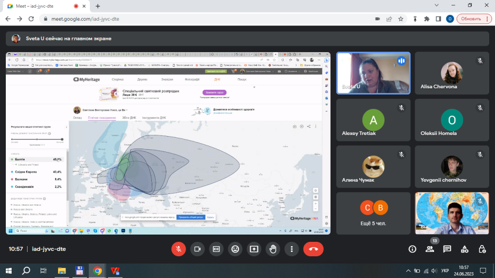Viewport: 495px width, 278px height.
Task: Open Chrome profile avatar O
Action: 450,19
